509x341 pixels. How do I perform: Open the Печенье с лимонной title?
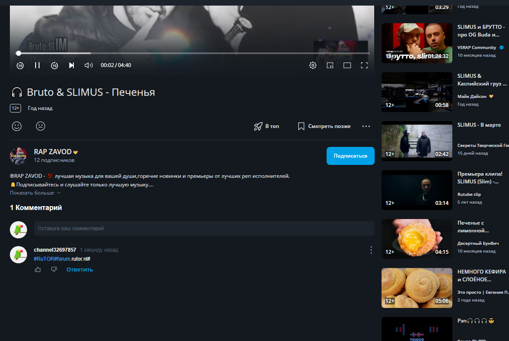tap(473, 227)
